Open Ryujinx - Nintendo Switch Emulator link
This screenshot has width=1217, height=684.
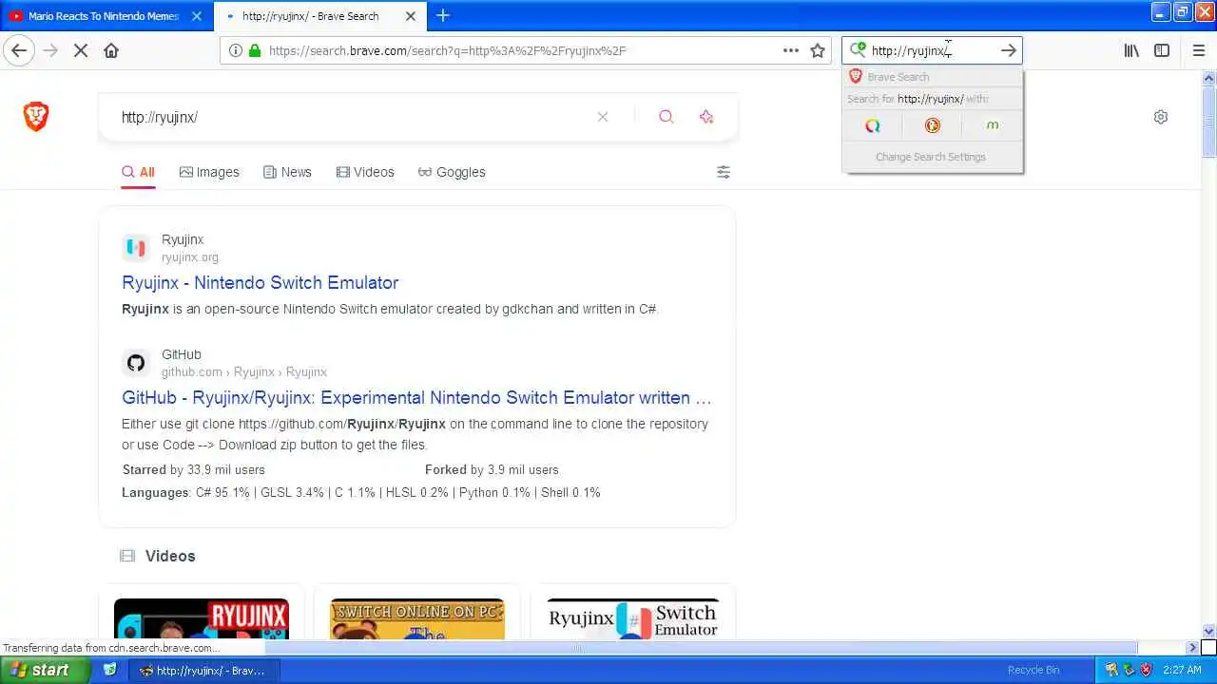pyautogui.click(x=261, y=282)
